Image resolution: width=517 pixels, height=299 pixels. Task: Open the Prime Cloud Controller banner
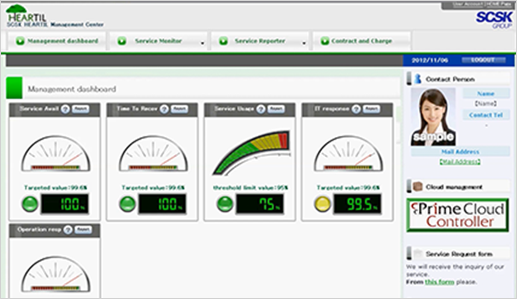click(x=457, y=215)
